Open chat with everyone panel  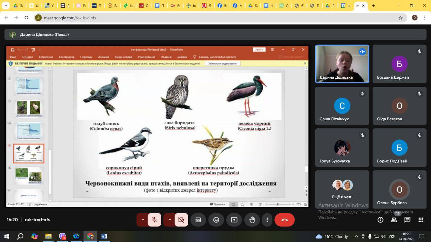(x=407, y=220)
